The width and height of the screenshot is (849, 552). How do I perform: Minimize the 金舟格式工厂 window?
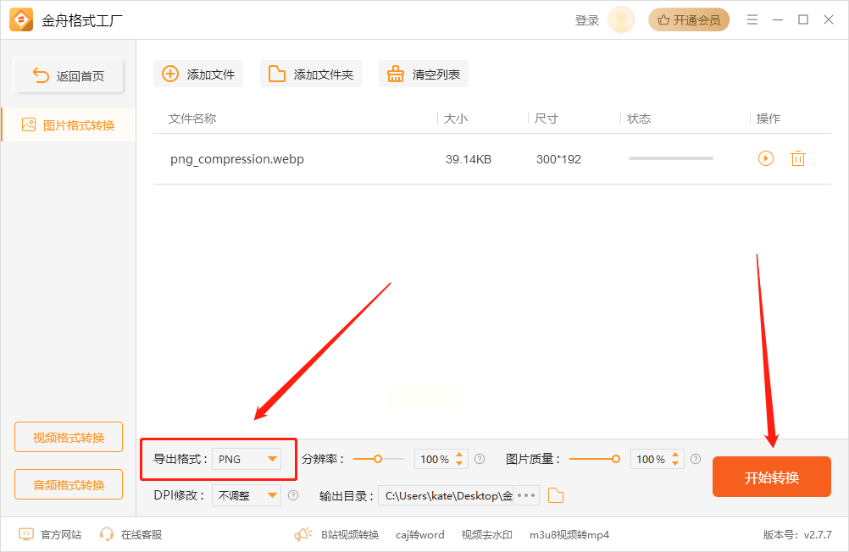tap(778, 20)
